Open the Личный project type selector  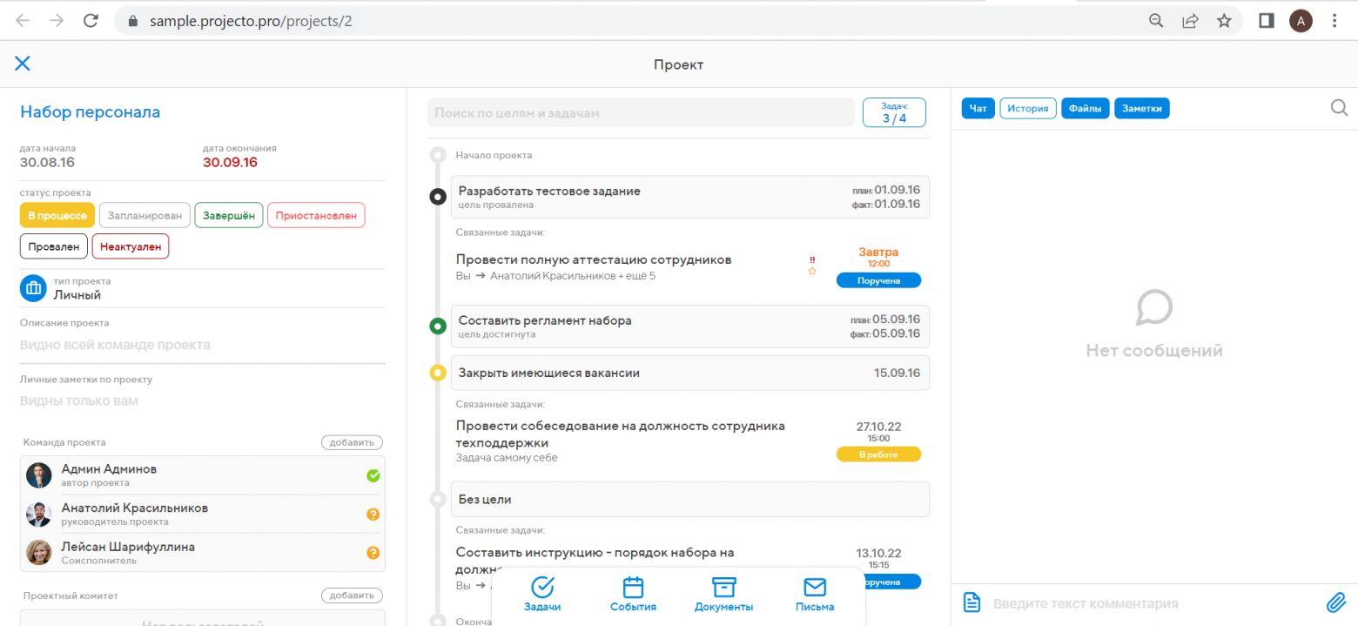pyautogui.click(x=77, y=295)
